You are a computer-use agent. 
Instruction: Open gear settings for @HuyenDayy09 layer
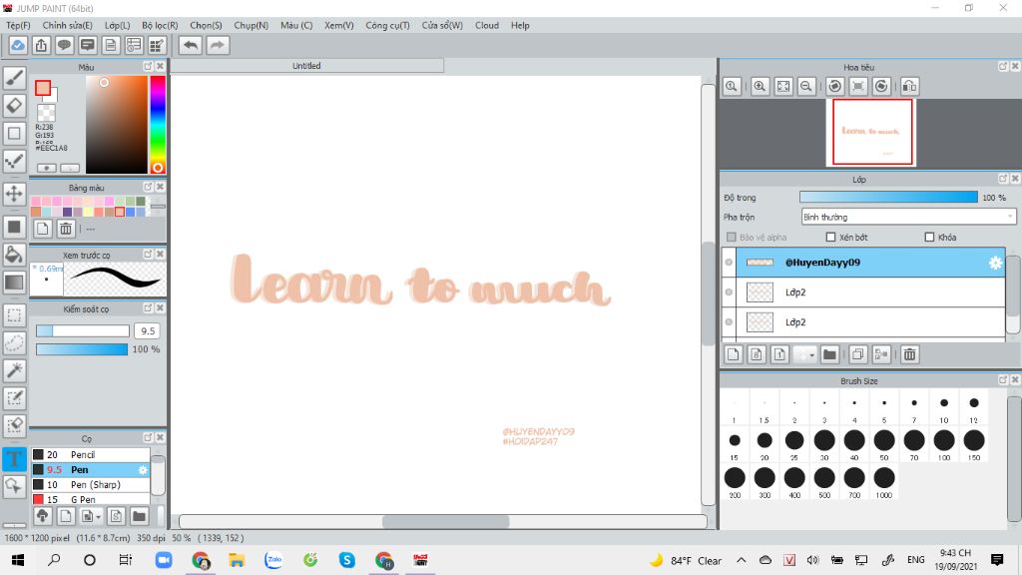[995, 263]
